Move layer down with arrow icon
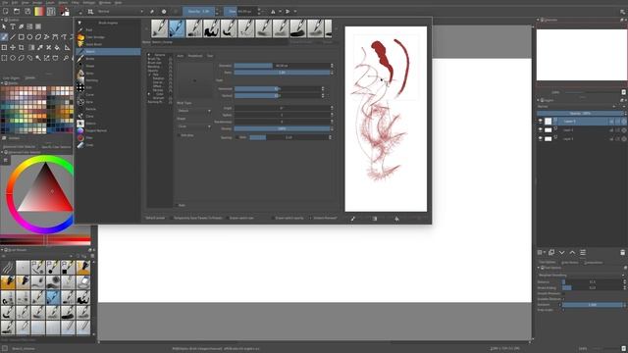628x353 pixels. [x=562, y=252]
